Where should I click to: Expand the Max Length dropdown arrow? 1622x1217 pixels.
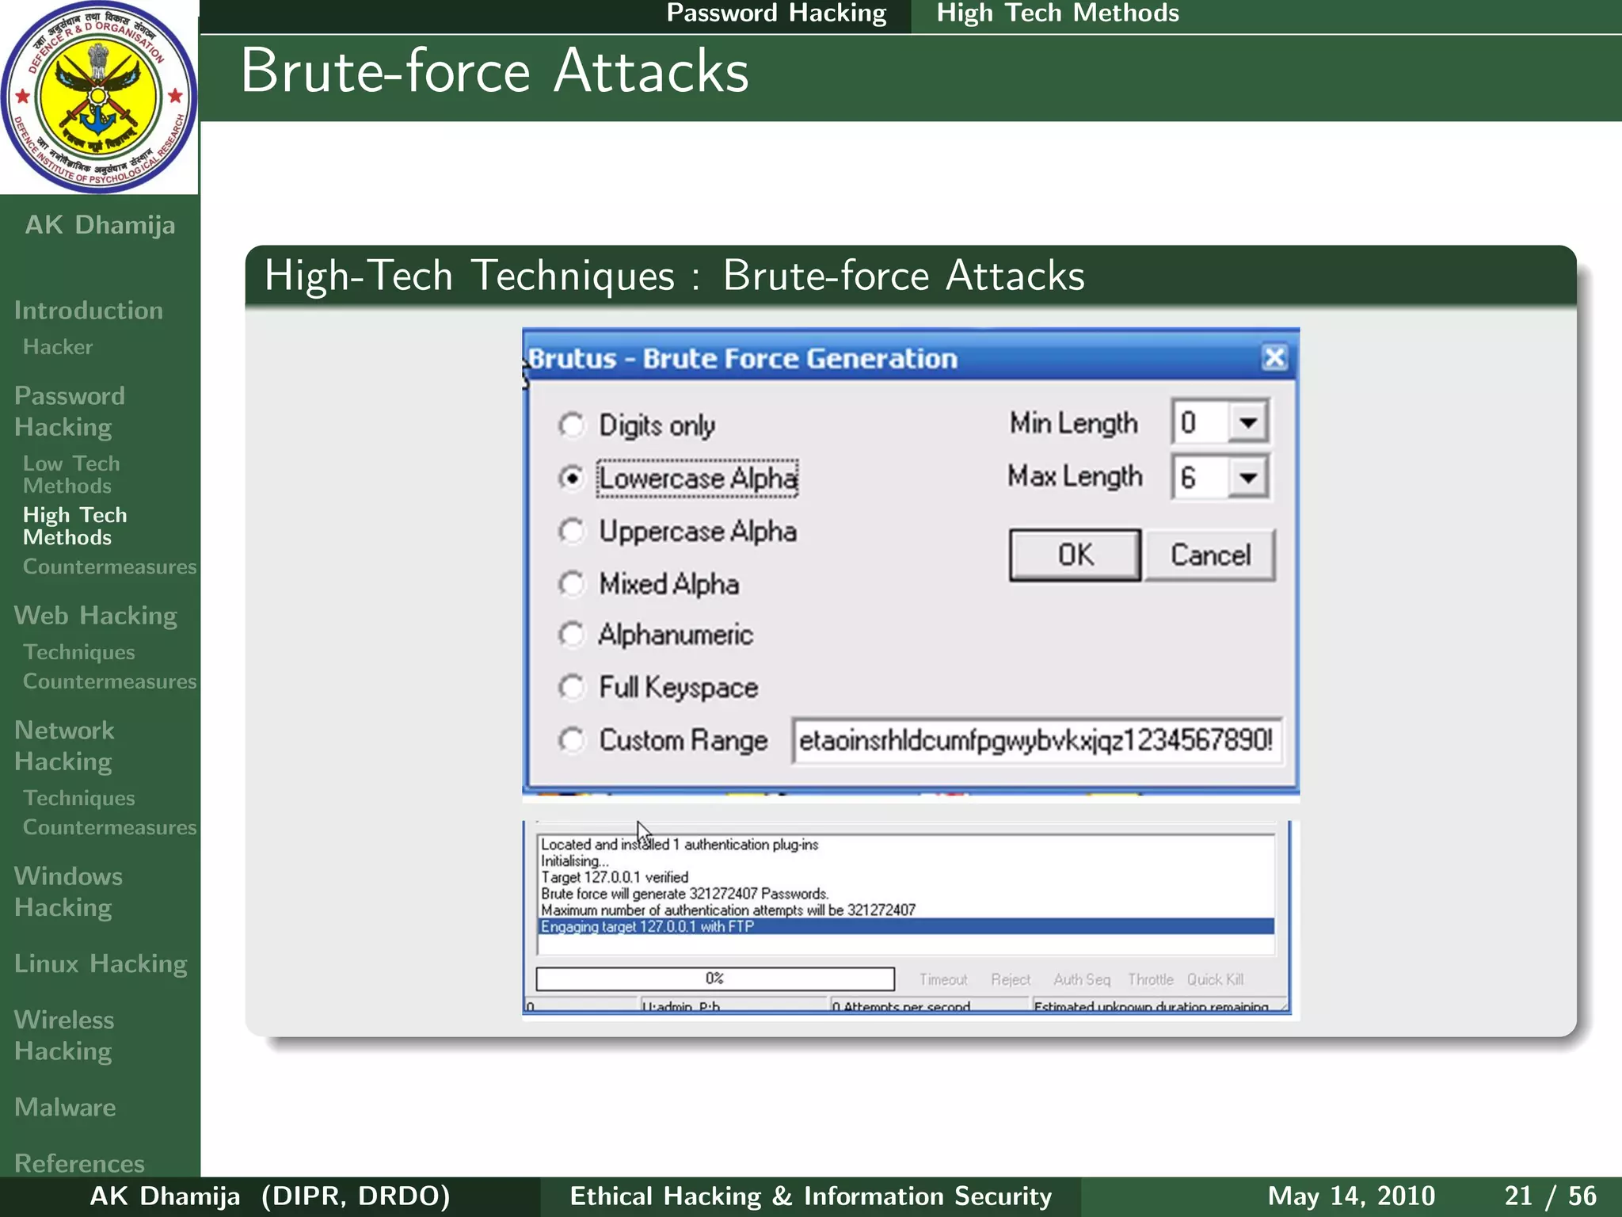1247,477
